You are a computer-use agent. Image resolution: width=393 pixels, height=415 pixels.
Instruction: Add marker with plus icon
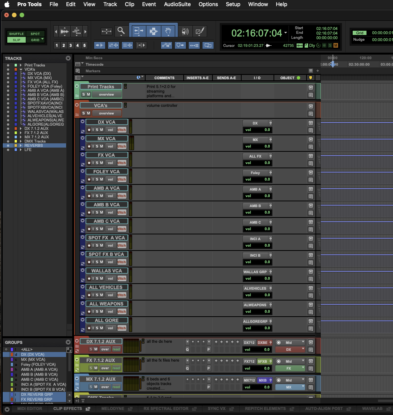point(318,71)
